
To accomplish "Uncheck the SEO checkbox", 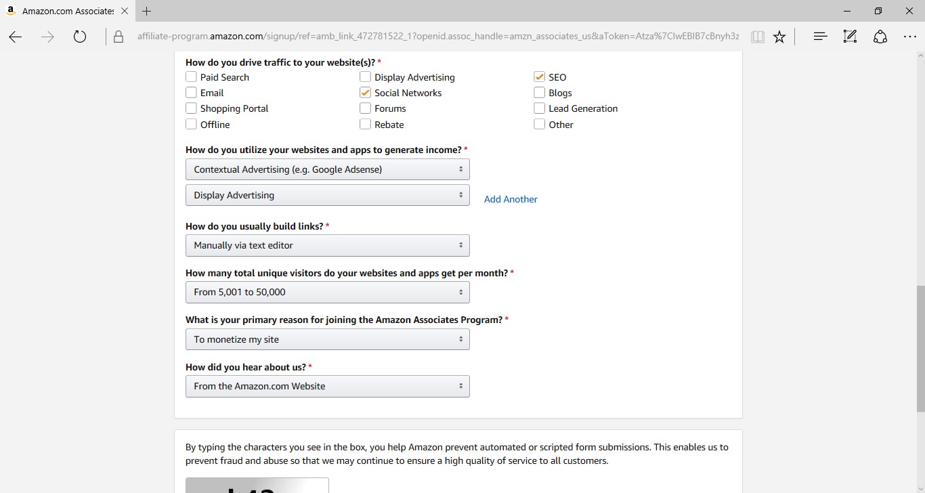I will click(540, 77).
